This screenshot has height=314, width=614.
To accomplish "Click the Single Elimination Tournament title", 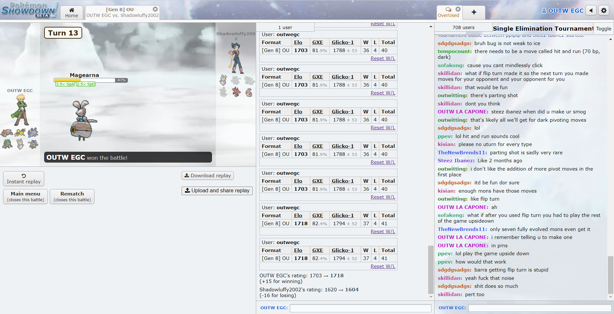I will tap(543, 29).
